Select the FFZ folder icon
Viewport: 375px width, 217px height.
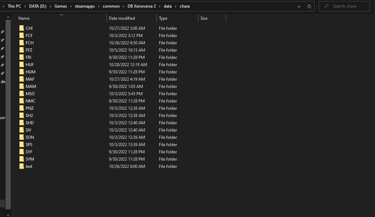pyautogui.click(x=22, y=50)
